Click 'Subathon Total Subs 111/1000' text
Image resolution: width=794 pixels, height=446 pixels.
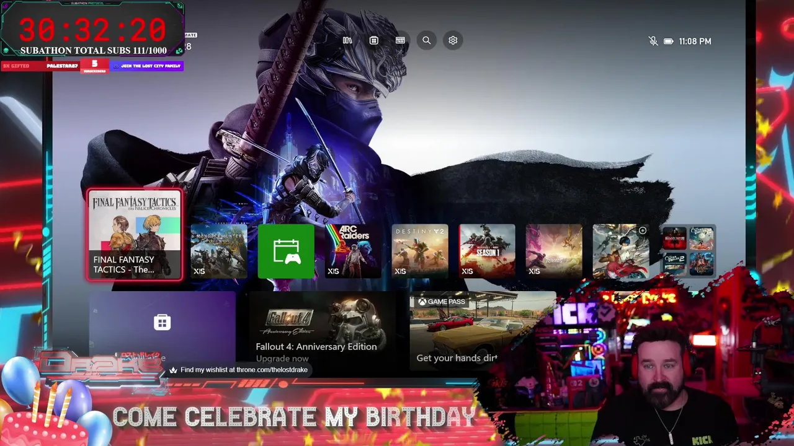click(93, 51)
